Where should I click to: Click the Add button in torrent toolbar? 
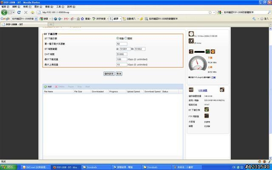click(x=48, y=87)
